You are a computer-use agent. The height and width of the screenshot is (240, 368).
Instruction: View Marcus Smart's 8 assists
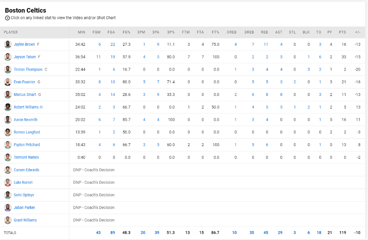tap(281, 95)
